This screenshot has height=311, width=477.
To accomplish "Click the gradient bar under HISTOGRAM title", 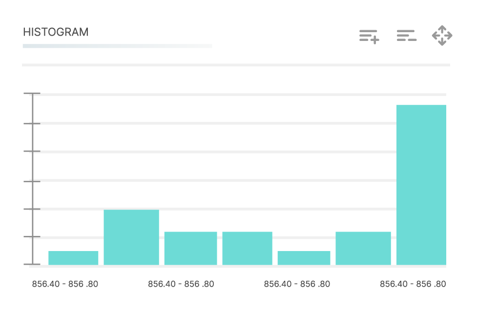I will [118, 46].
